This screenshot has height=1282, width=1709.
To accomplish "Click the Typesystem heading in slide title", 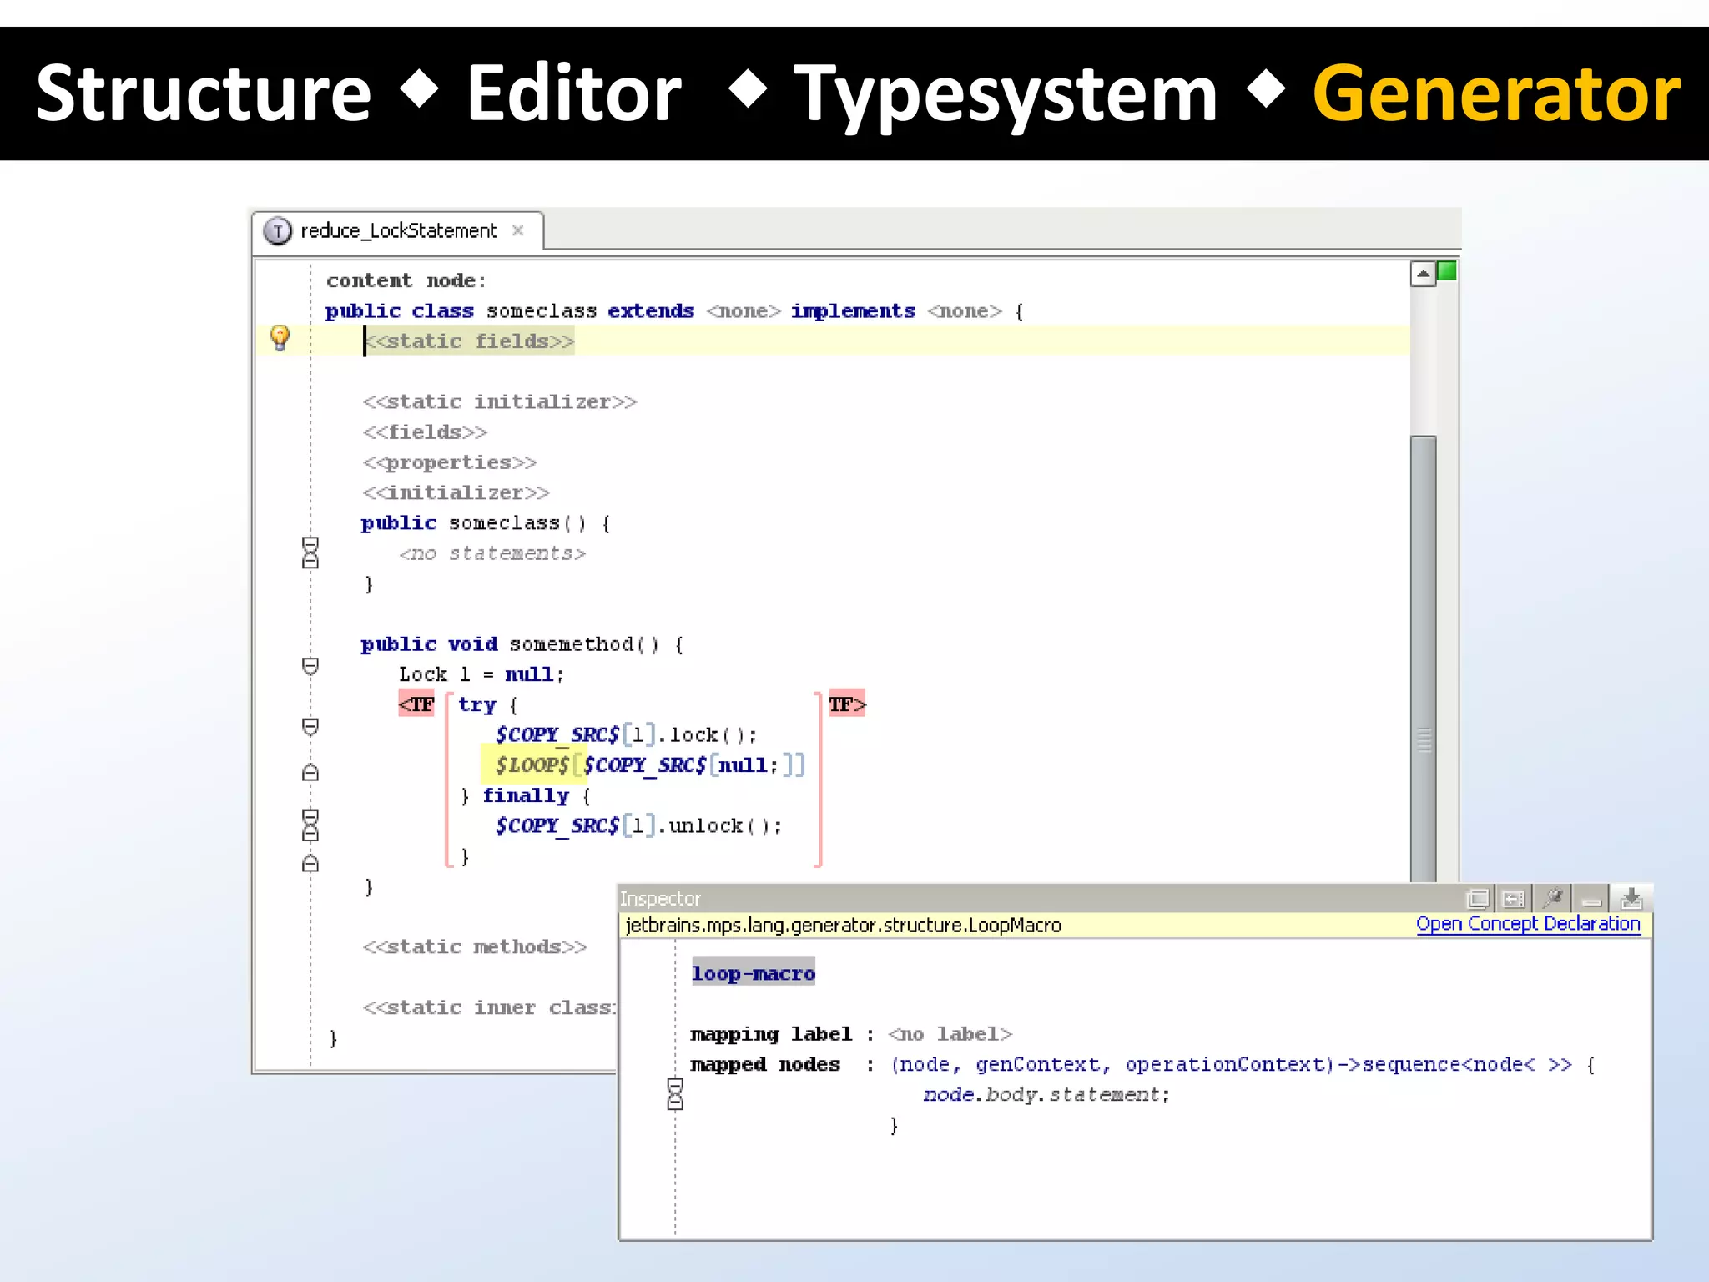I will point(1006,95).
